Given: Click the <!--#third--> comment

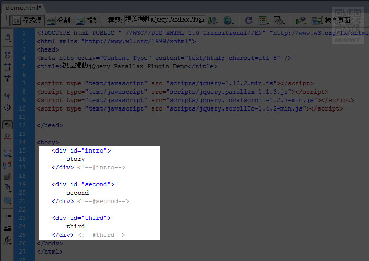Looking at the screenshot, I should click(x=101, y=235).
